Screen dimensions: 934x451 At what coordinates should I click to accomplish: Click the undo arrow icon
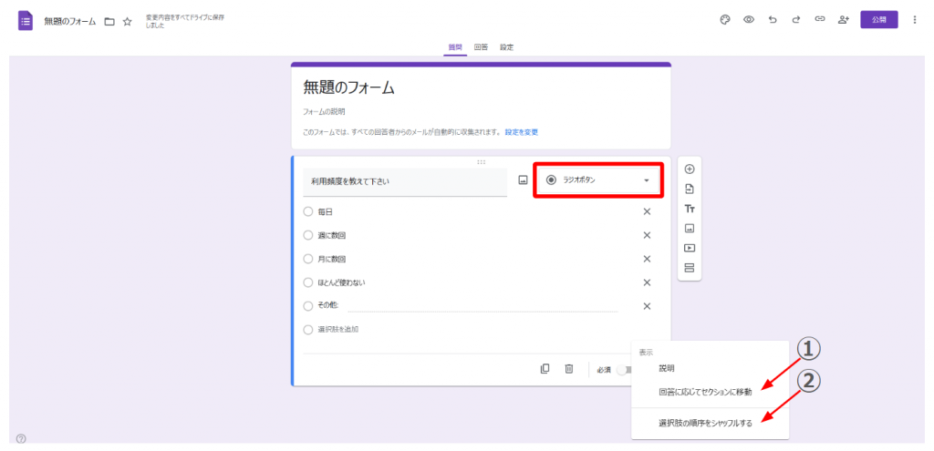(773, 19)
